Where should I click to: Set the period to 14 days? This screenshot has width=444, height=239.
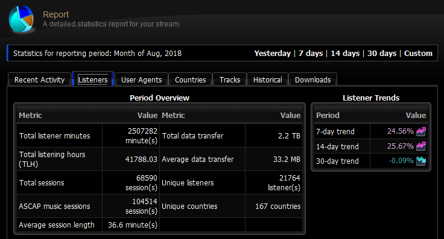345,54
